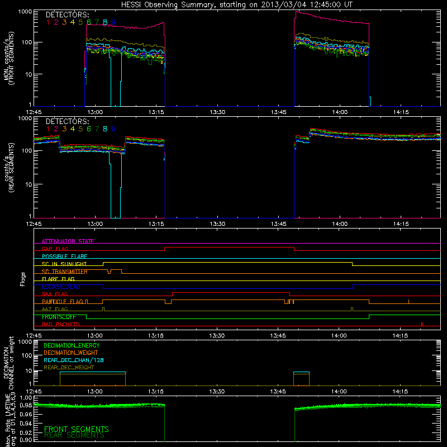This screenshot has width=447, height=447.
Task: Click detector '2' legend in front segments plot
Action: pyautogui.click(x=56, y=22)
